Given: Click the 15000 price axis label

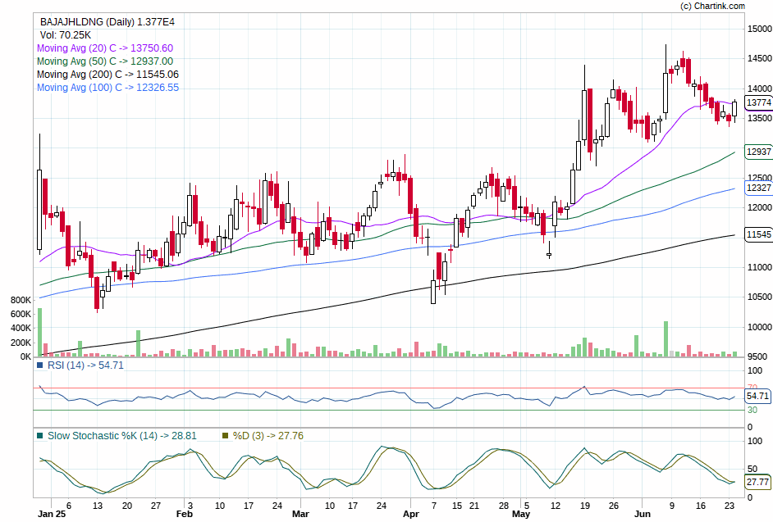Looking at the screenshot, I should pyautogui.click(x=760, y=29).
